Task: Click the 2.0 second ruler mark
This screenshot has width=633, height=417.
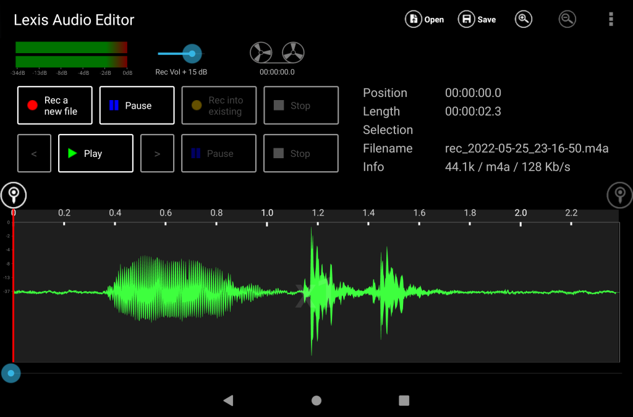Action: [520, 213]
